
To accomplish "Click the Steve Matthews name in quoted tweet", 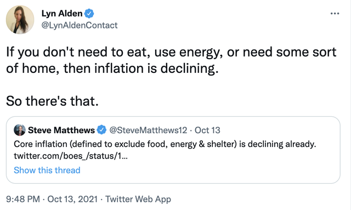I will tap(61, 130).
